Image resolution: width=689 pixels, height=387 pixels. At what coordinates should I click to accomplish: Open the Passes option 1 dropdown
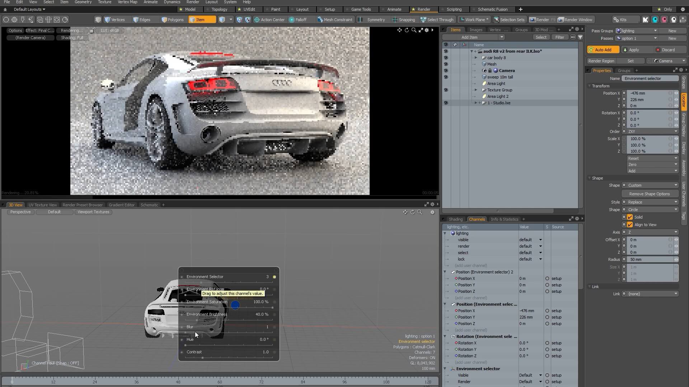(637, 38)
